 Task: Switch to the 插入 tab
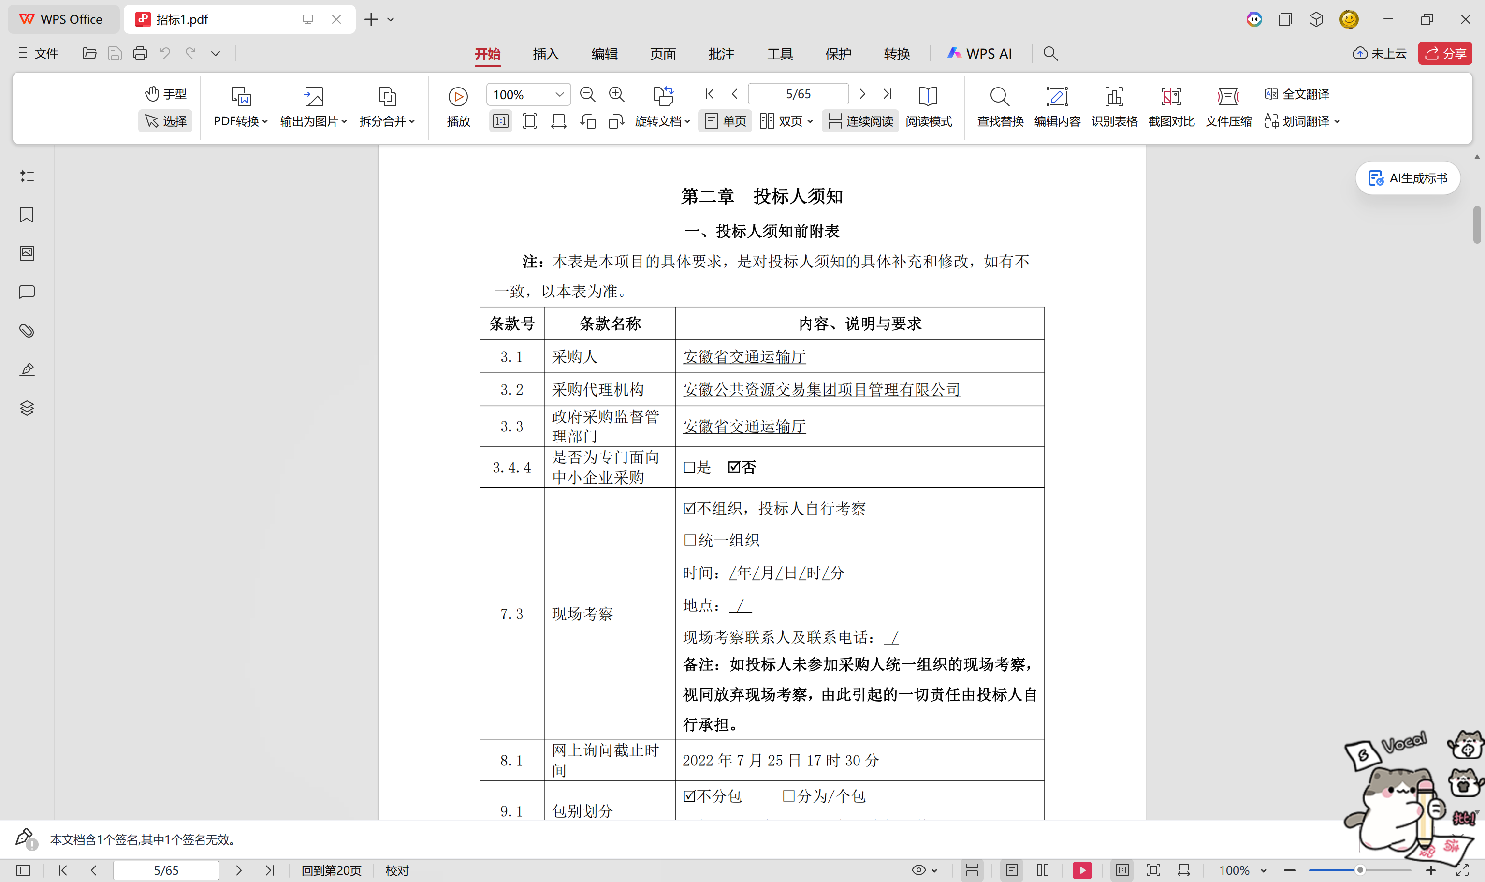(545, 54)
